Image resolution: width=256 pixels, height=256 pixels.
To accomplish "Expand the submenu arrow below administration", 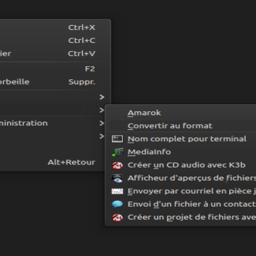I will click(102, 136).
